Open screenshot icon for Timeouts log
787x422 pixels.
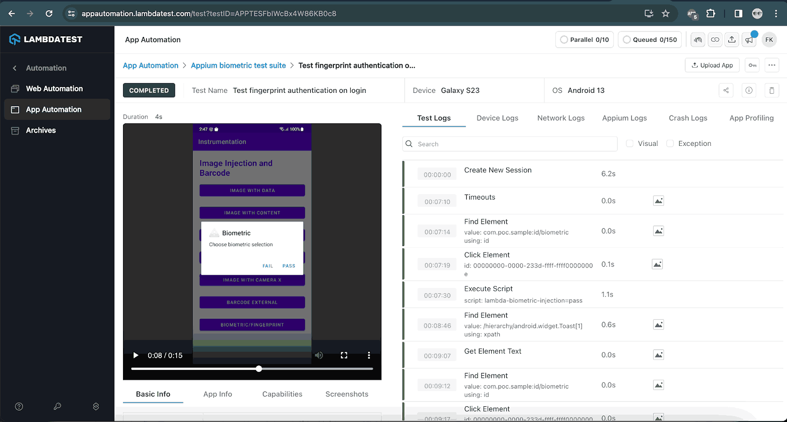(x=659, y=201)
